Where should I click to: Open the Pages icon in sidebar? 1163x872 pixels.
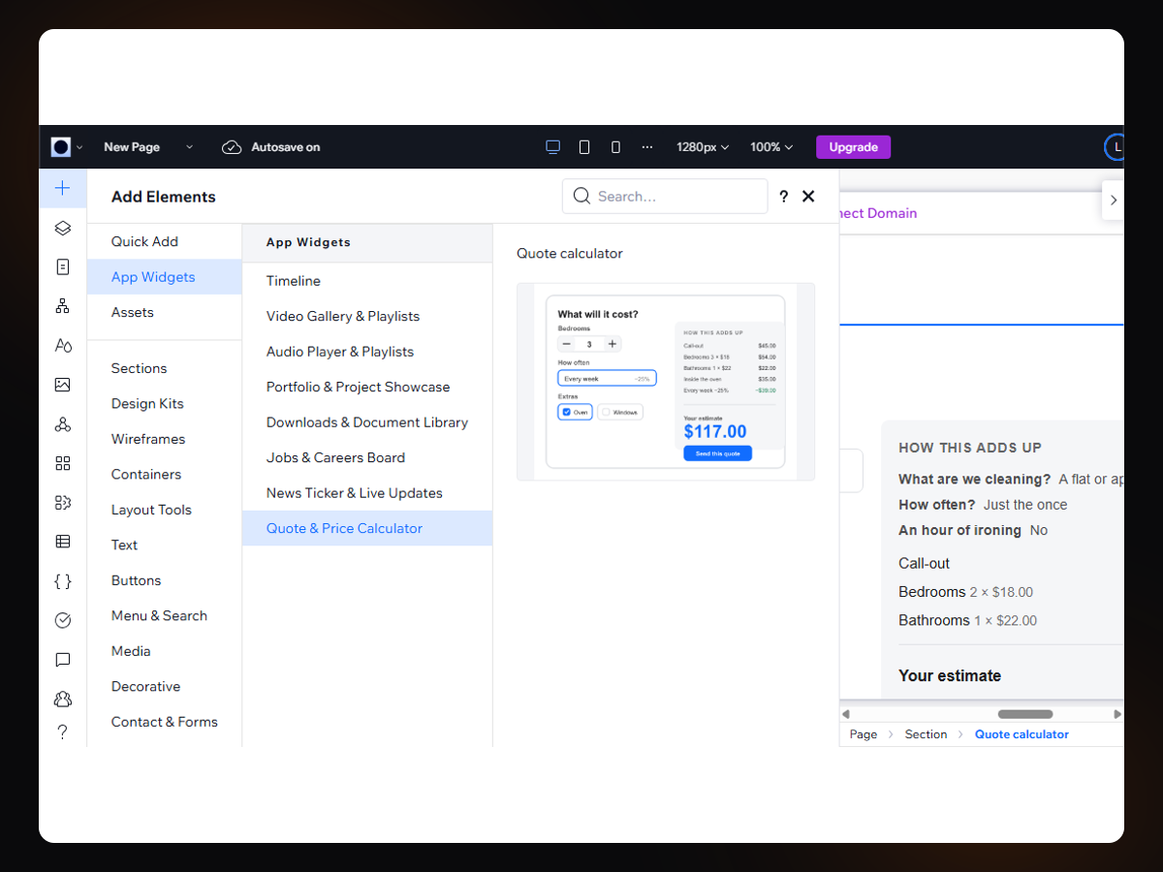63,266
